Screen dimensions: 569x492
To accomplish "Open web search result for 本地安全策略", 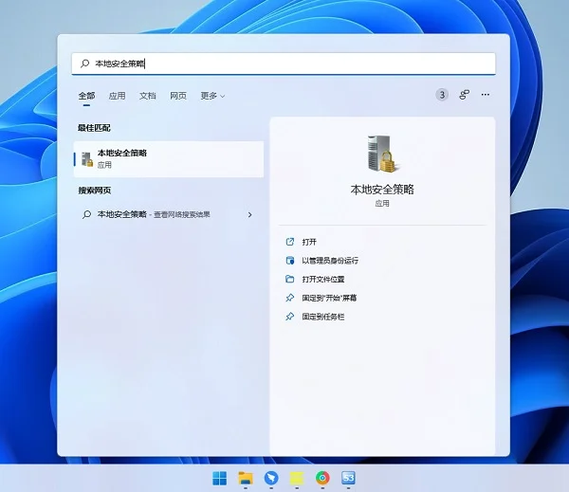I will (167, 214).
